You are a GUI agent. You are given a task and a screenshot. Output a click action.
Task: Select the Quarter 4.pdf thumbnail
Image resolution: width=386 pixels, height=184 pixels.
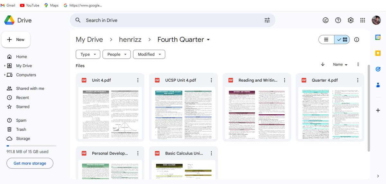[x=330, y=113]
